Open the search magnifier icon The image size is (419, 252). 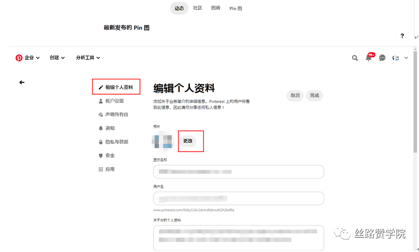click(355, 58)
